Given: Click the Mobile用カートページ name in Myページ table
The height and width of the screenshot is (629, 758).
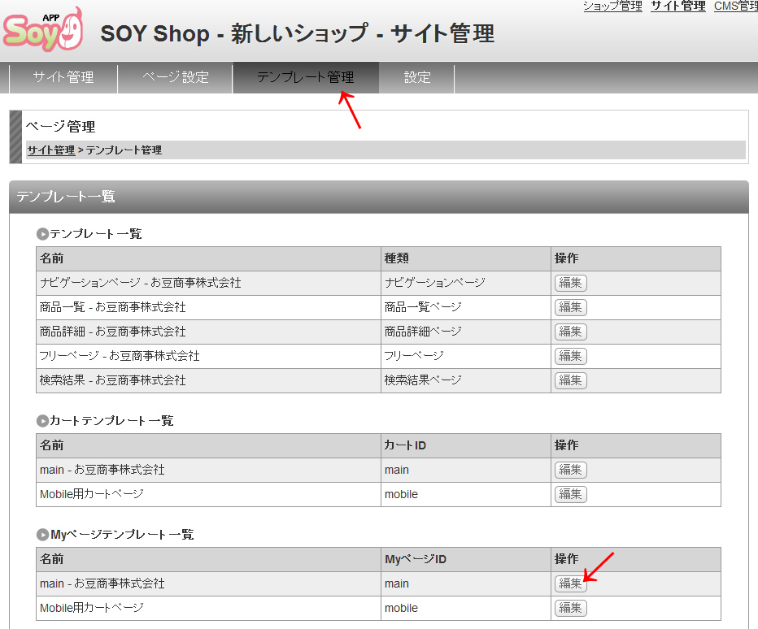Looking at the screenshot, I should 208,608.
